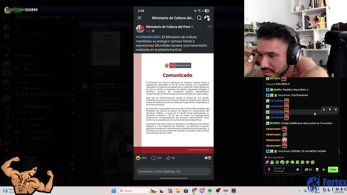Open the profile switcher icon next to search

[x=207, y=18]
